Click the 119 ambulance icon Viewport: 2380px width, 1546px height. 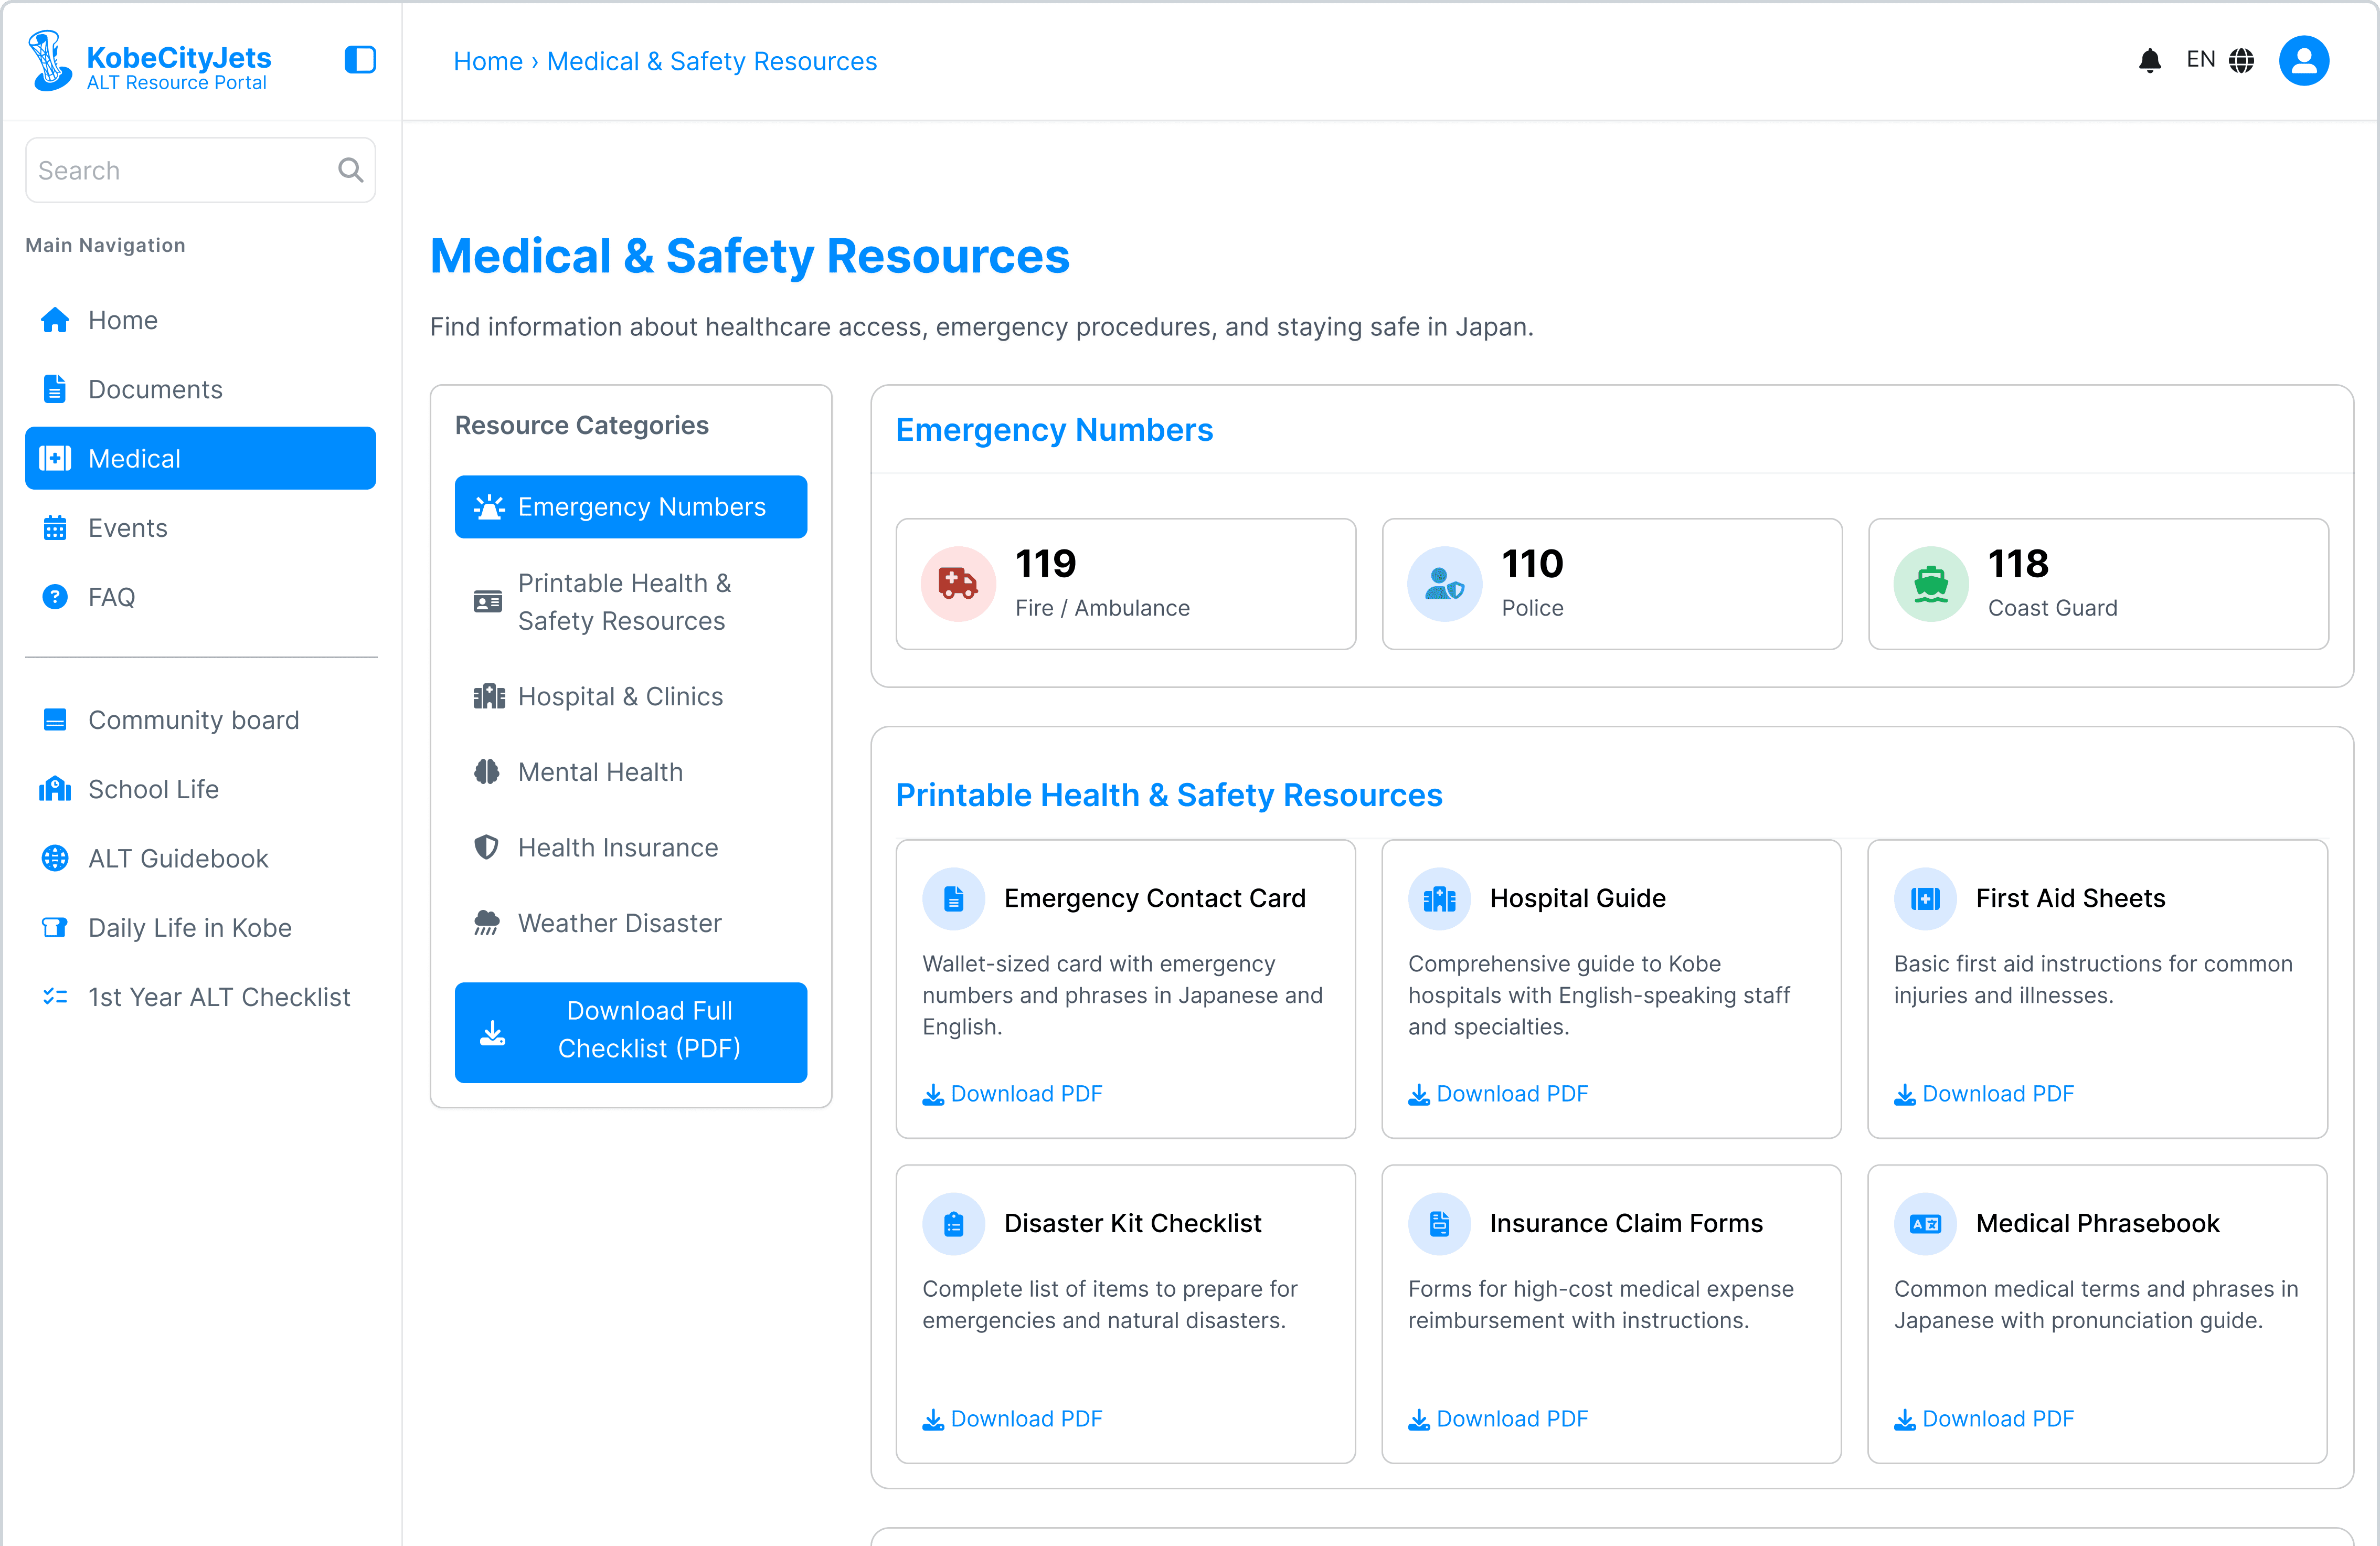pos(957,584)
